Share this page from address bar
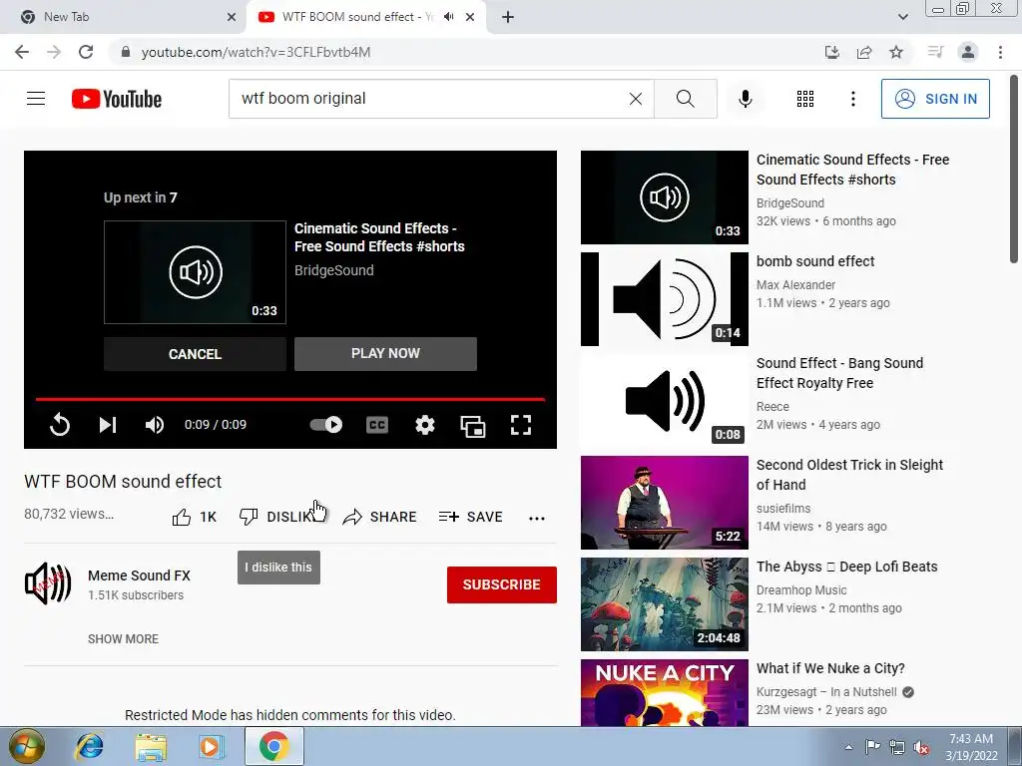 tap(864, 52)
